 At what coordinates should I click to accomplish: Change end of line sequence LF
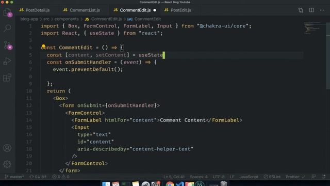tap(232, 177)
